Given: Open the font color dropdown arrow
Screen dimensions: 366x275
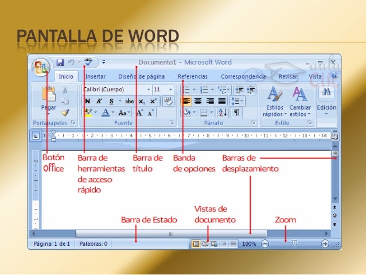Looking at the screenshot, I should tap(113, 113).
